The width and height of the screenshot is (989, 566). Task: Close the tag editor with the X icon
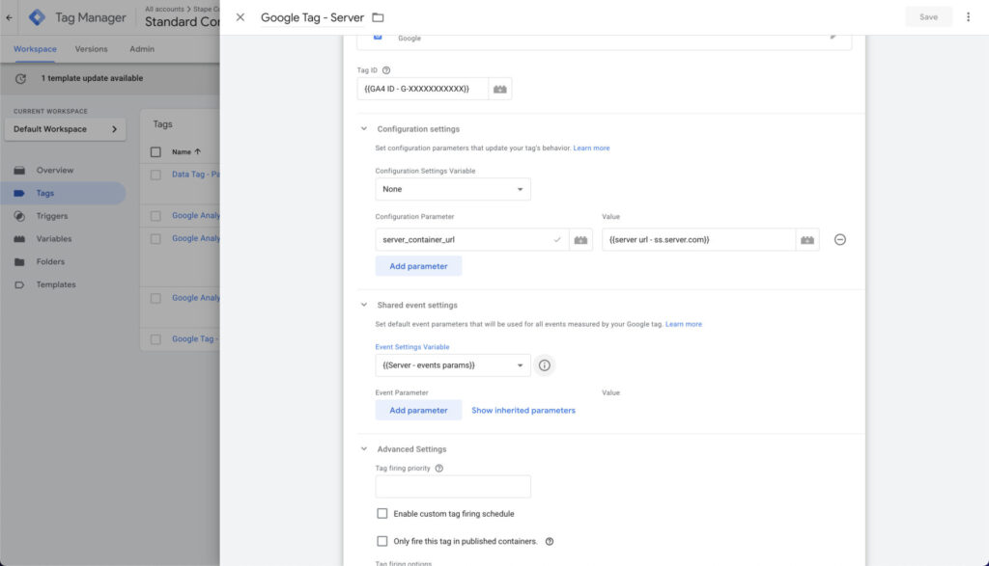pos(240,17)
